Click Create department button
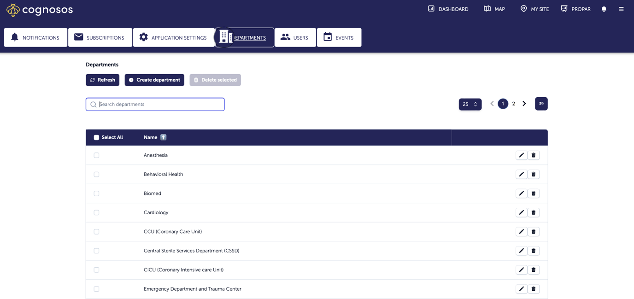Viewport: 634px width, 299px height. (x=154, y=80)
